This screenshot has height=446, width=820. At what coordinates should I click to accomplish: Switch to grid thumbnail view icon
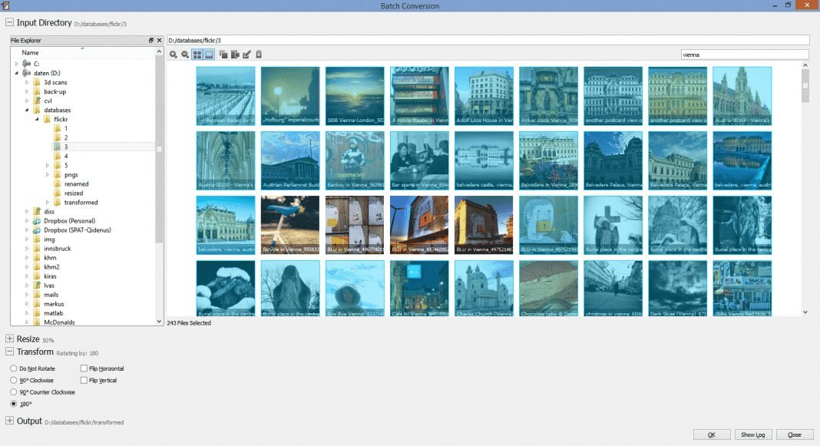tap(197, 55)
